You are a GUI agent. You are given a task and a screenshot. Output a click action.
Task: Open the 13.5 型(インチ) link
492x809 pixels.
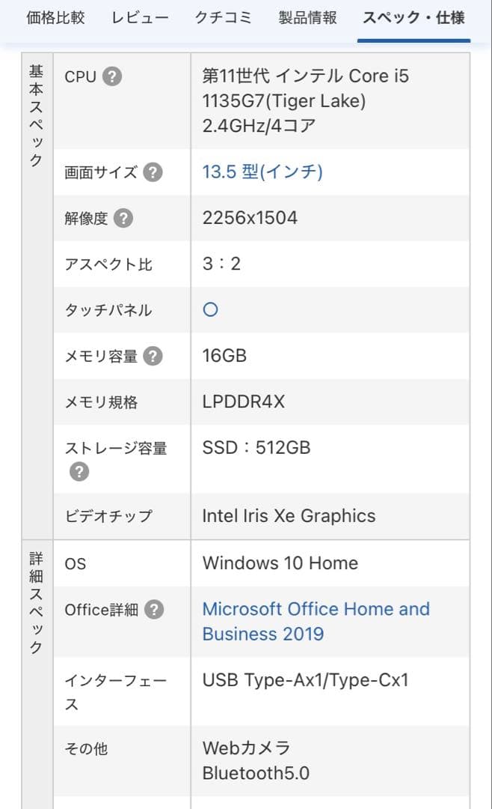(261, 169)
